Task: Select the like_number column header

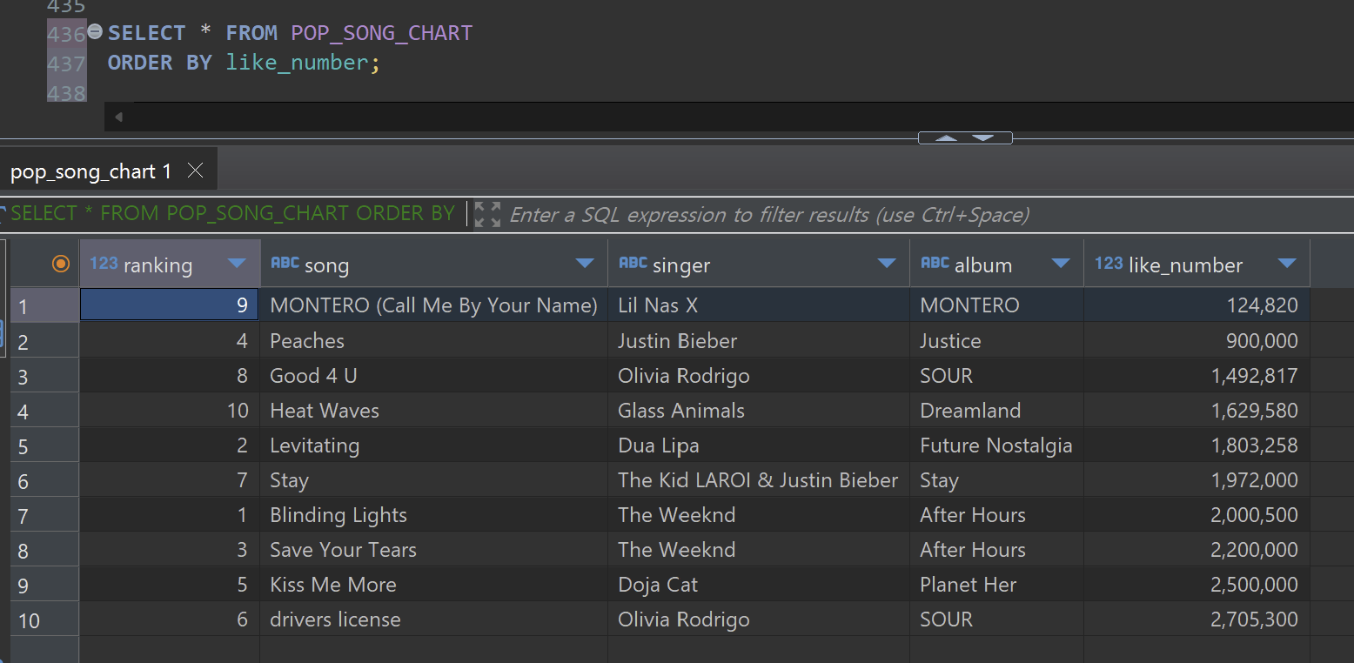Action: pos(1196,264)
